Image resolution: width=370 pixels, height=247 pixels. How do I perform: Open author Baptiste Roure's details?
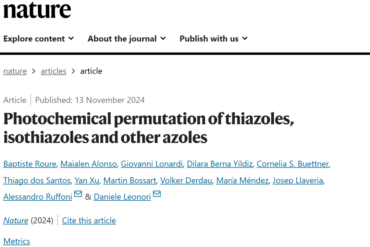(30, 164)
